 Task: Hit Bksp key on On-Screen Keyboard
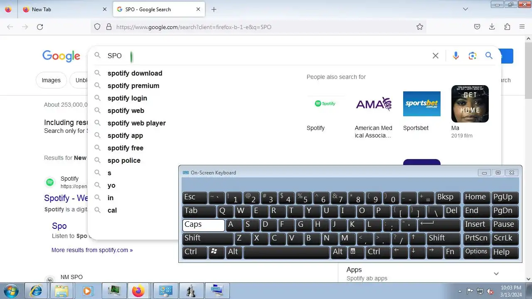coord(448,198)
